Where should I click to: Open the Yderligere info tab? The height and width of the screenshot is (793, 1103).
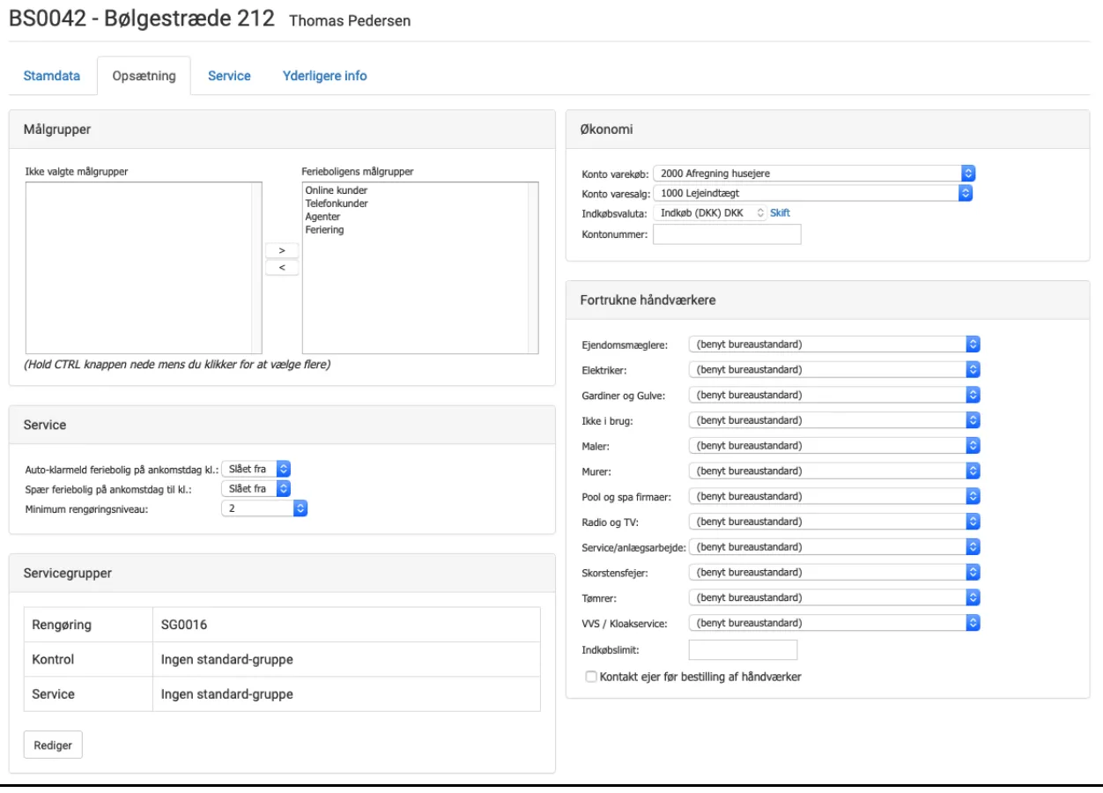pyautogui.click(x=324, y=76)
